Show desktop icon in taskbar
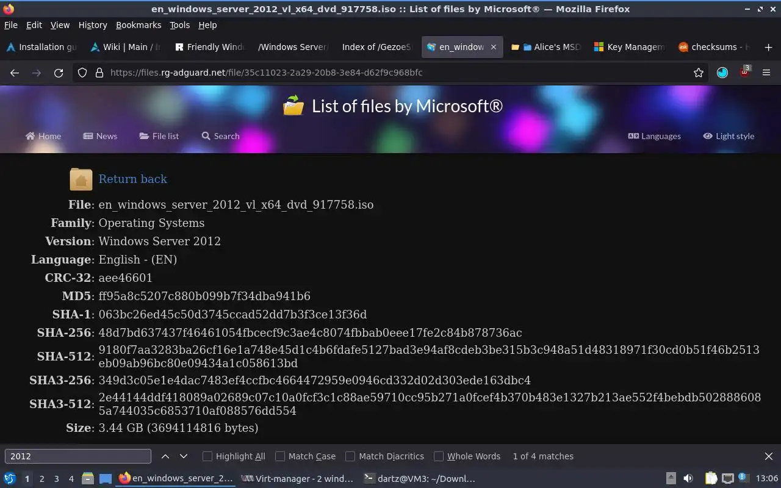 106,479
